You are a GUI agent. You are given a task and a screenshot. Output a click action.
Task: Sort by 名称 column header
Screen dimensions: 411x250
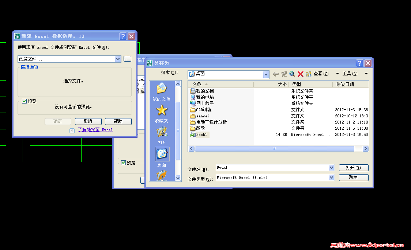coord(221,85)
